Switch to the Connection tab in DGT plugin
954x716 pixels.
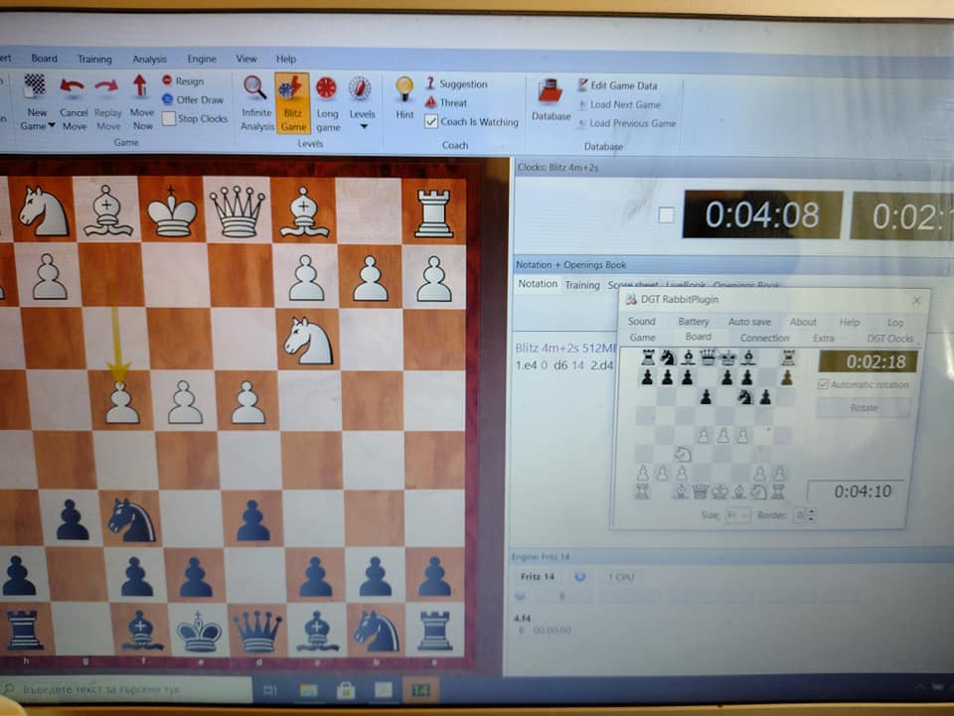[x=764, y=339]
